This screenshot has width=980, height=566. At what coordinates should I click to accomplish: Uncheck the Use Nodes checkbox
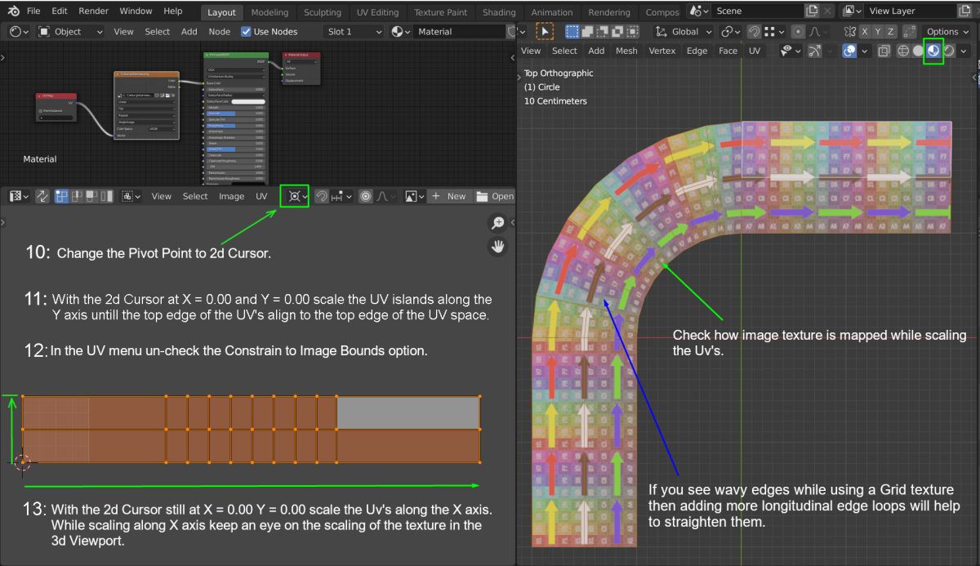(246, 32)
